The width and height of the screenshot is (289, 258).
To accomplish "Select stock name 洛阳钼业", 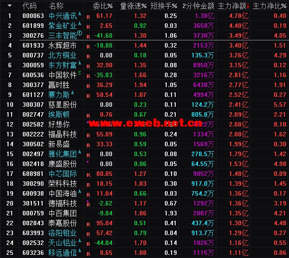I will point(63,233).
